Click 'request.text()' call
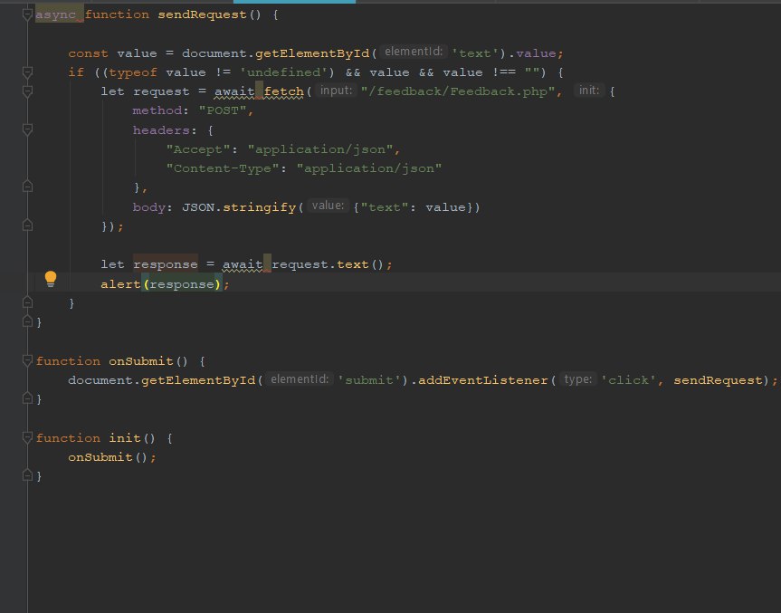The width and height of the screenshot is (781, 613). pos(328,264)
